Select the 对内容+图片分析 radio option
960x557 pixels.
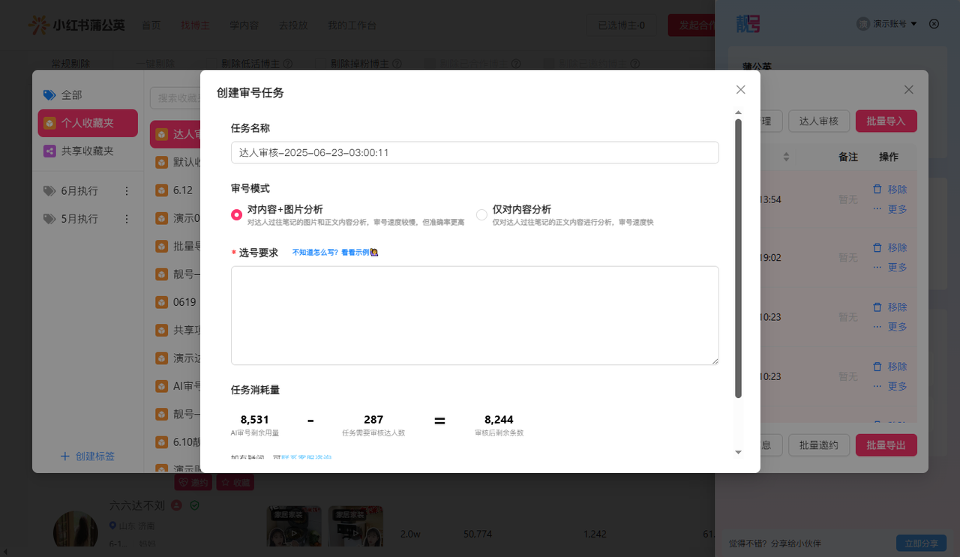pos(237,214)
